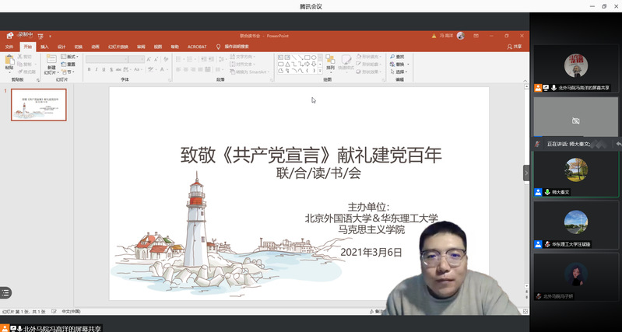Toggle Italic formatting button

coord(97,70)
